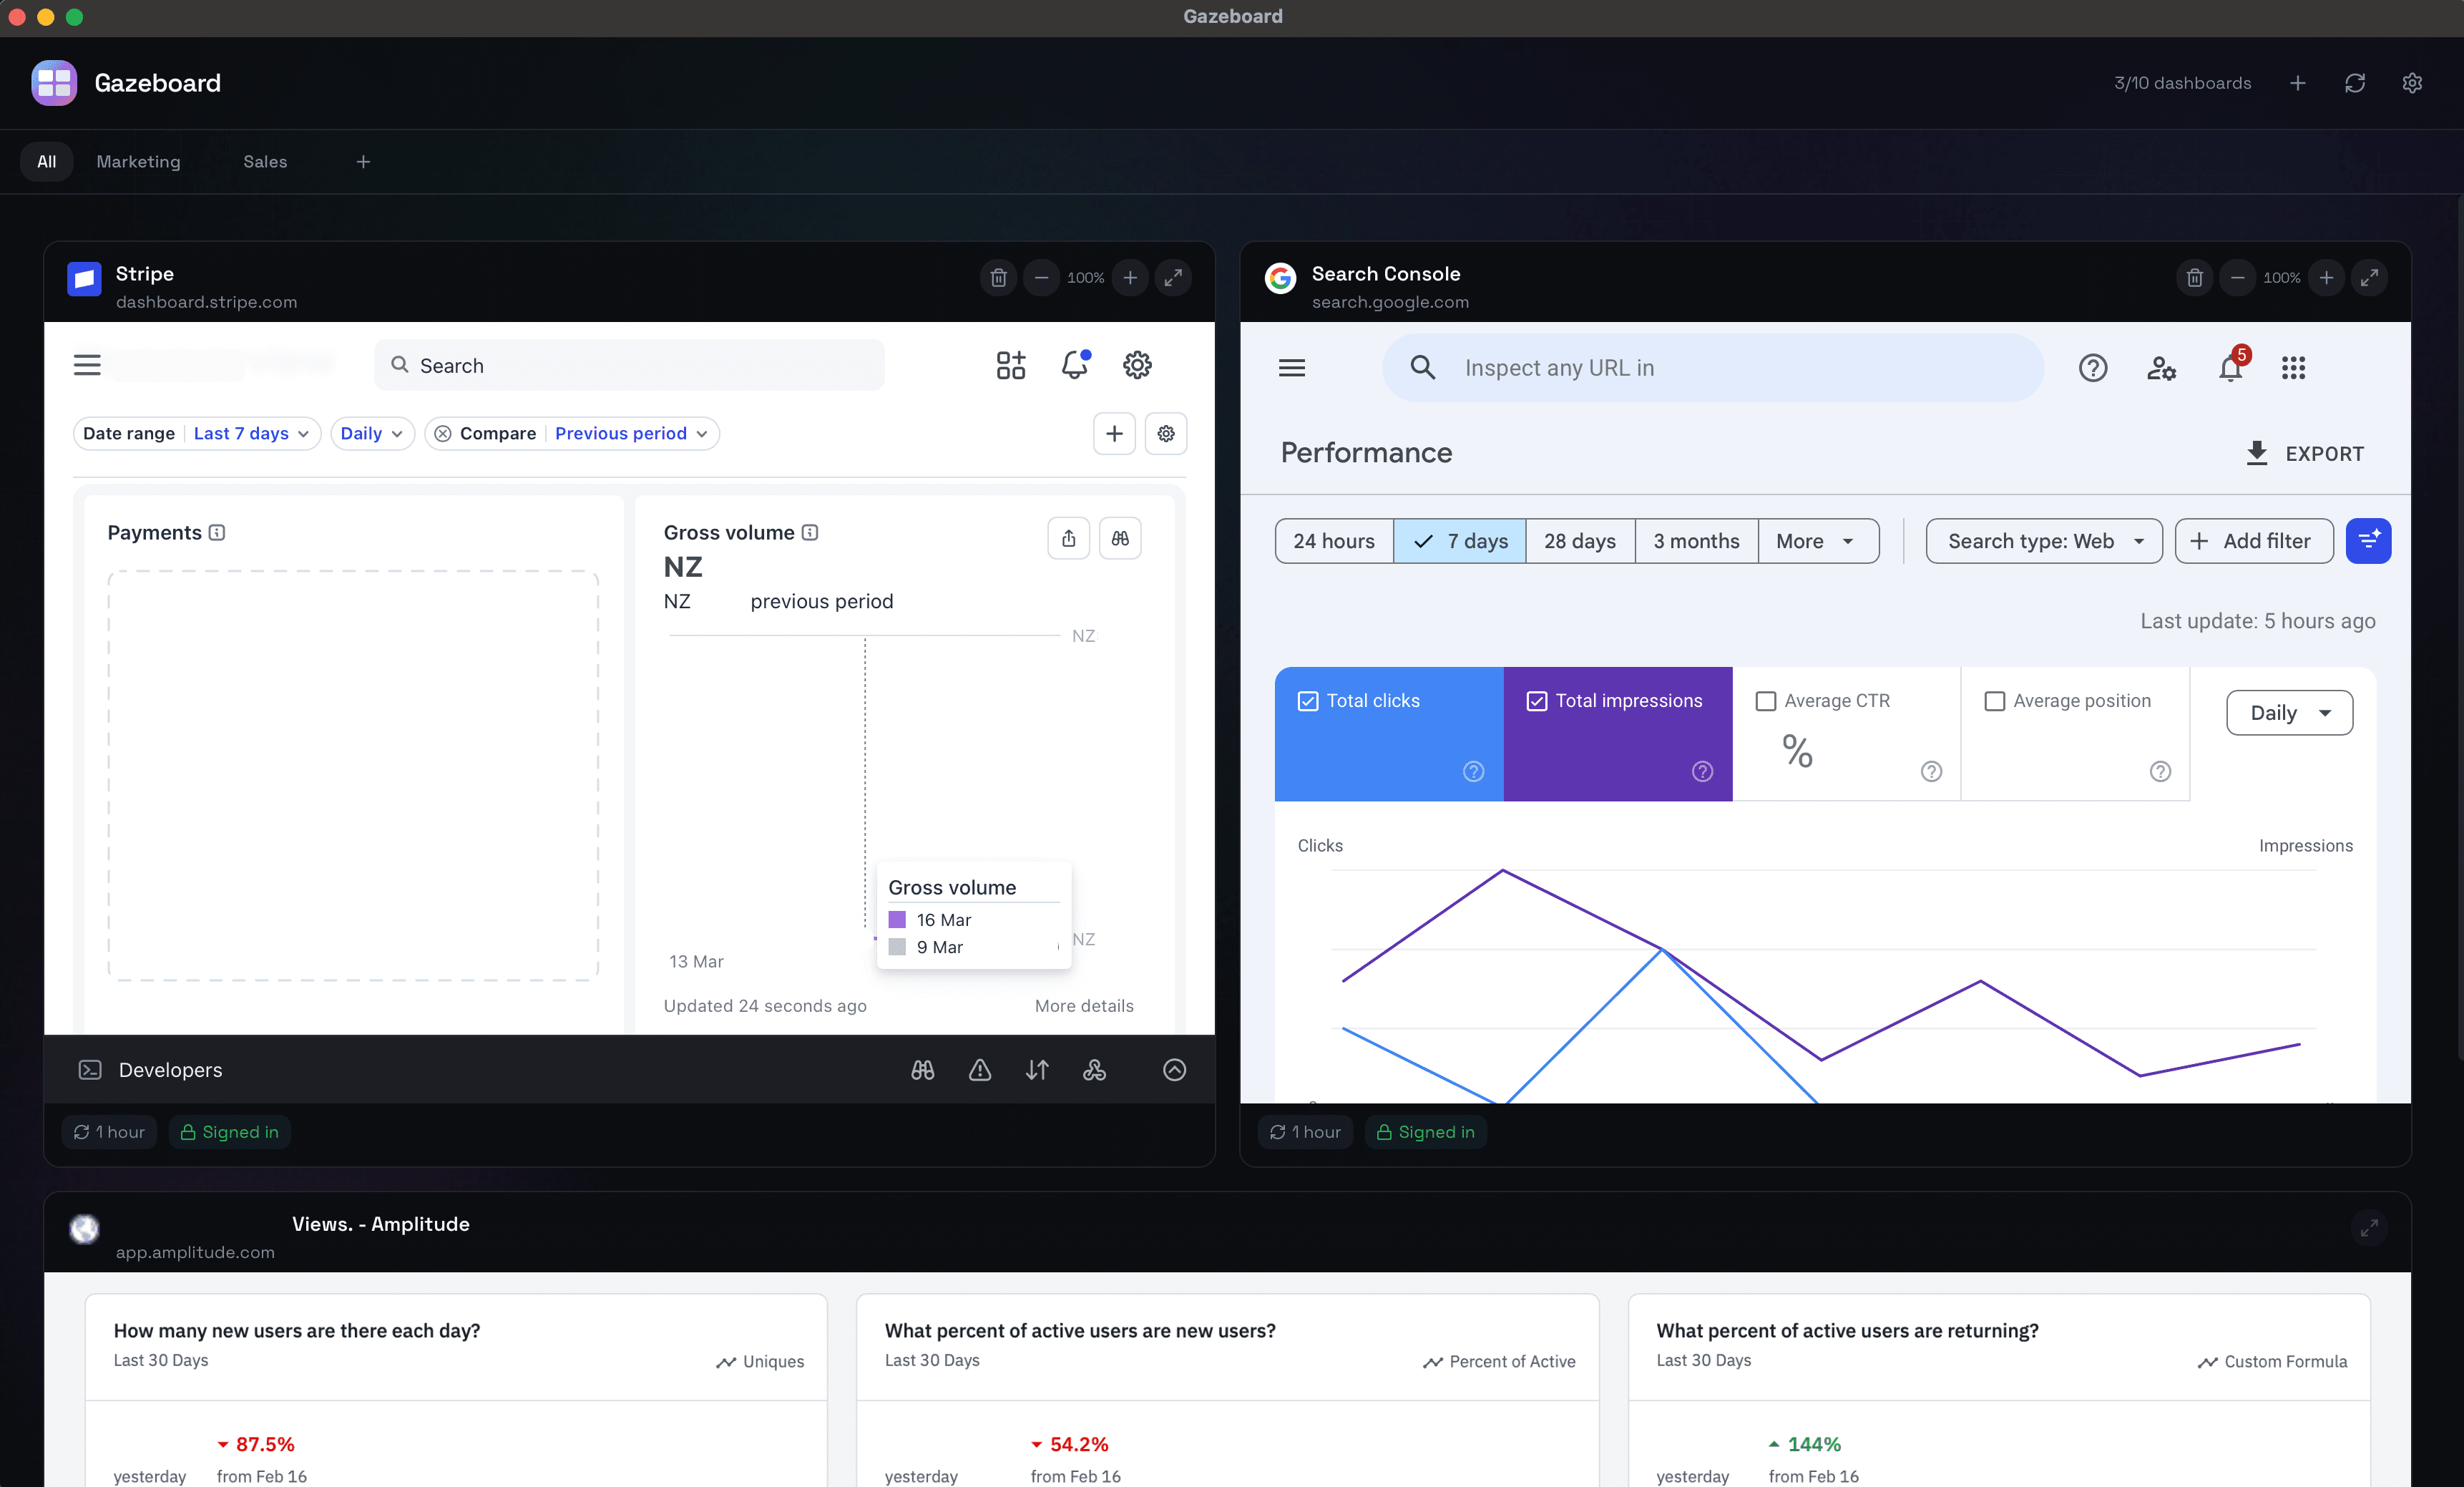
Task: Click the webhooks icon in Developers bar
Action: click(x=1094, y=1070)
